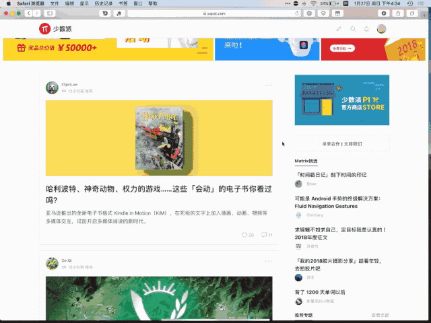The height and width of the screenshot is (323, 431).
Task: Open 「时间戳日记」刻下时间的印记 article
Action: [331, 175]
